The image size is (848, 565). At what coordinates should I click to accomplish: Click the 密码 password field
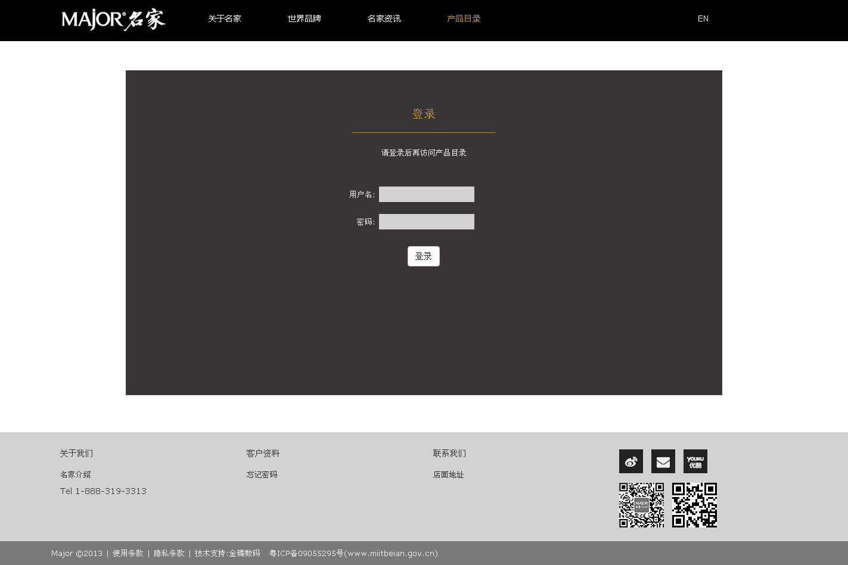point(427,222)
